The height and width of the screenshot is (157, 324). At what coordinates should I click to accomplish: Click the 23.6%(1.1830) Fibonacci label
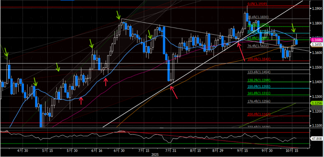click(x=258, y=17)
